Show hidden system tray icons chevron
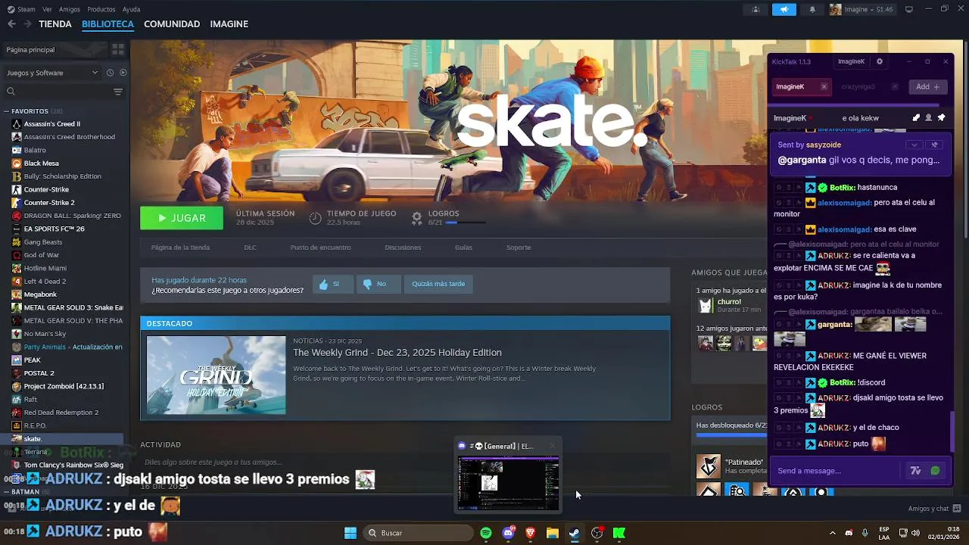This screenshot has width=969, height=545. tap(832, 533)
